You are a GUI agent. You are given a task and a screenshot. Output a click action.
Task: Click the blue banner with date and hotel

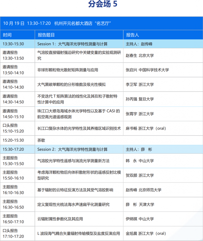click(x=101, y=23)
